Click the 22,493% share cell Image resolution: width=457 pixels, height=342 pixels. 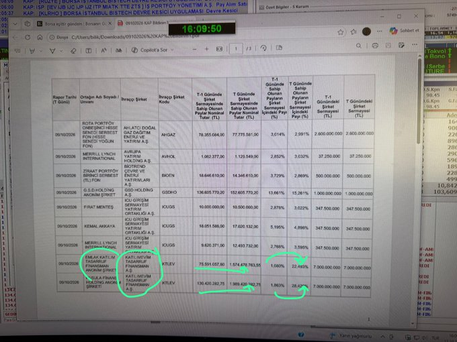coord(300,266)
